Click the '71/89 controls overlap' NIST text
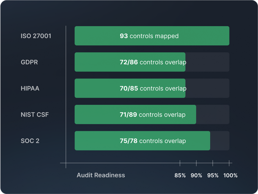 [153, 115]
